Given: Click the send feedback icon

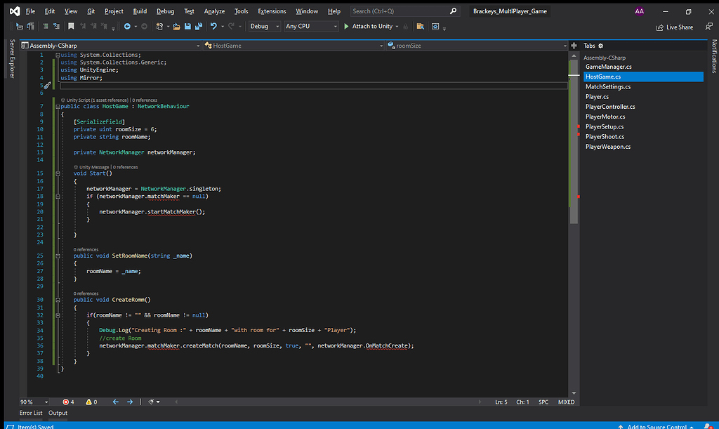Looking at the screenshot, I should (x=708, y=26).
